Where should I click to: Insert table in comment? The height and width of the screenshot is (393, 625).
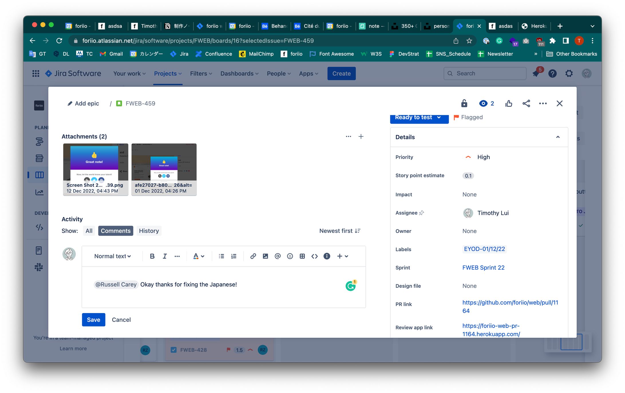pos(302,256)
